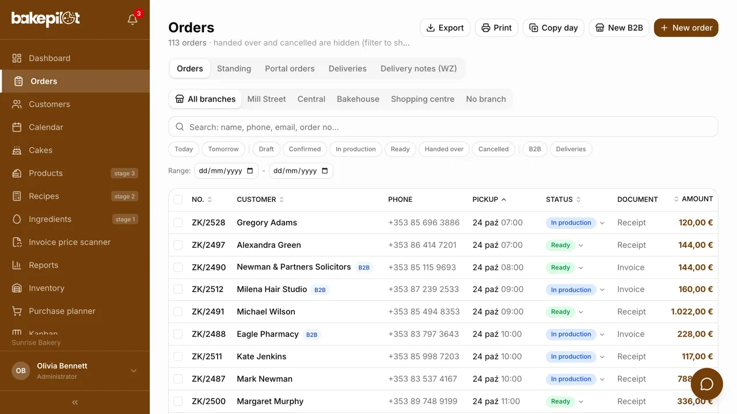Image resolution: width=737 pixels, height=414 pixels.
Task: Click the Cakes icon in sidebar
Action: pos(17,150)
